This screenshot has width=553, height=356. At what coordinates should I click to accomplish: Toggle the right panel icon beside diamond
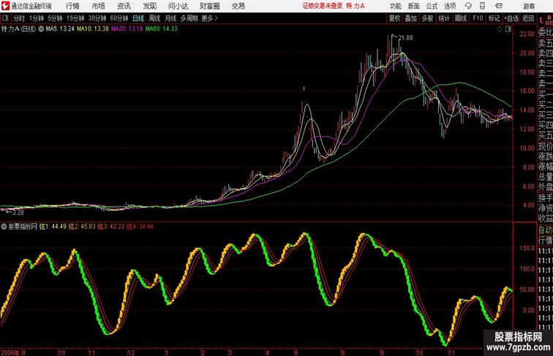coord(508,29)
